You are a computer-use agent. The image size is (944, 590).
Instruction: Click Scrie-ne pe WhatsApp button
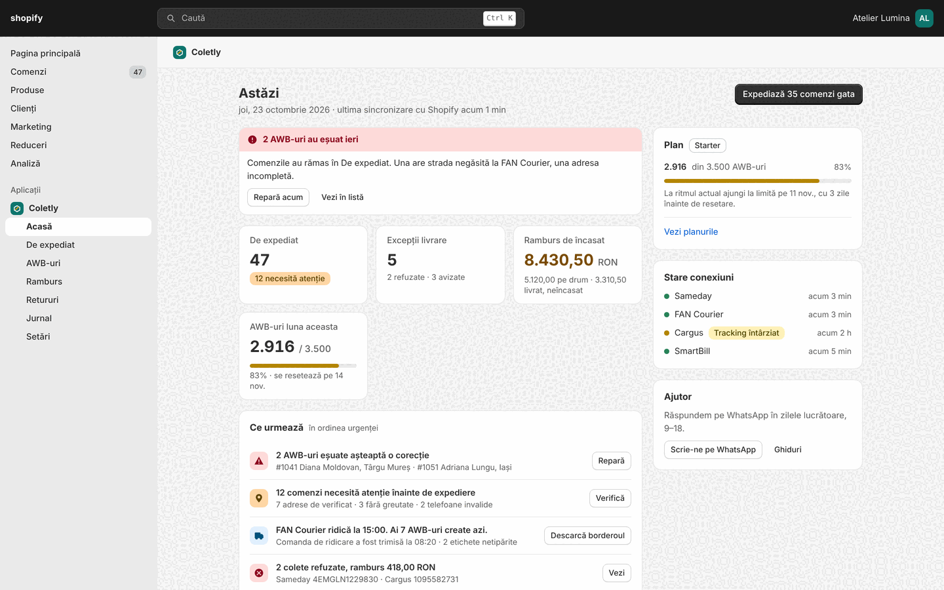coord(713,450)
